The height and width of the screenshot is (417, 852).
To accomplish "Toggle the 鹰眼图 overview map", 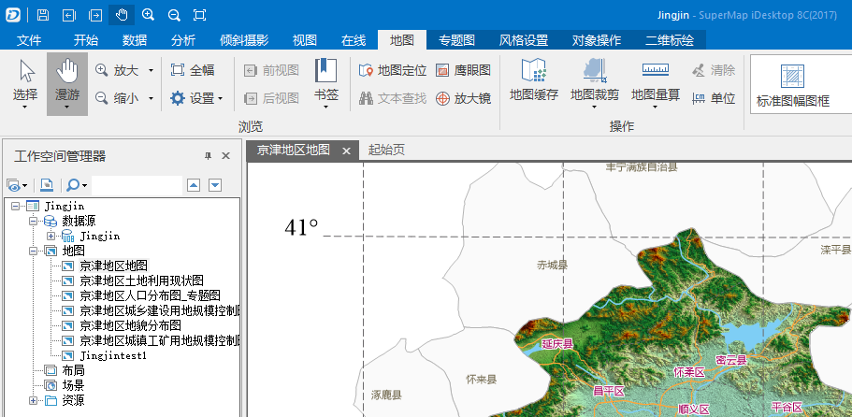I will tap(464, 70).
